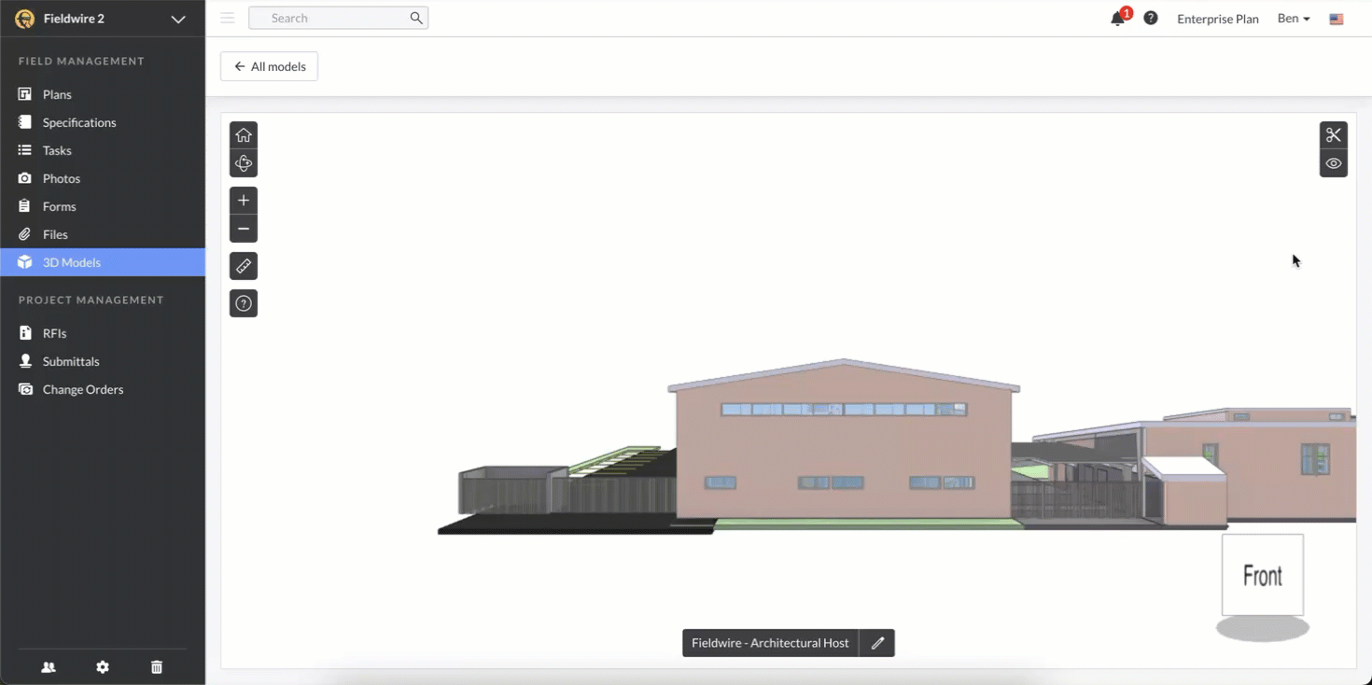Open viewer help via the question mark icon
This screenshot has height=685, width=1372.
click(244, 302)
